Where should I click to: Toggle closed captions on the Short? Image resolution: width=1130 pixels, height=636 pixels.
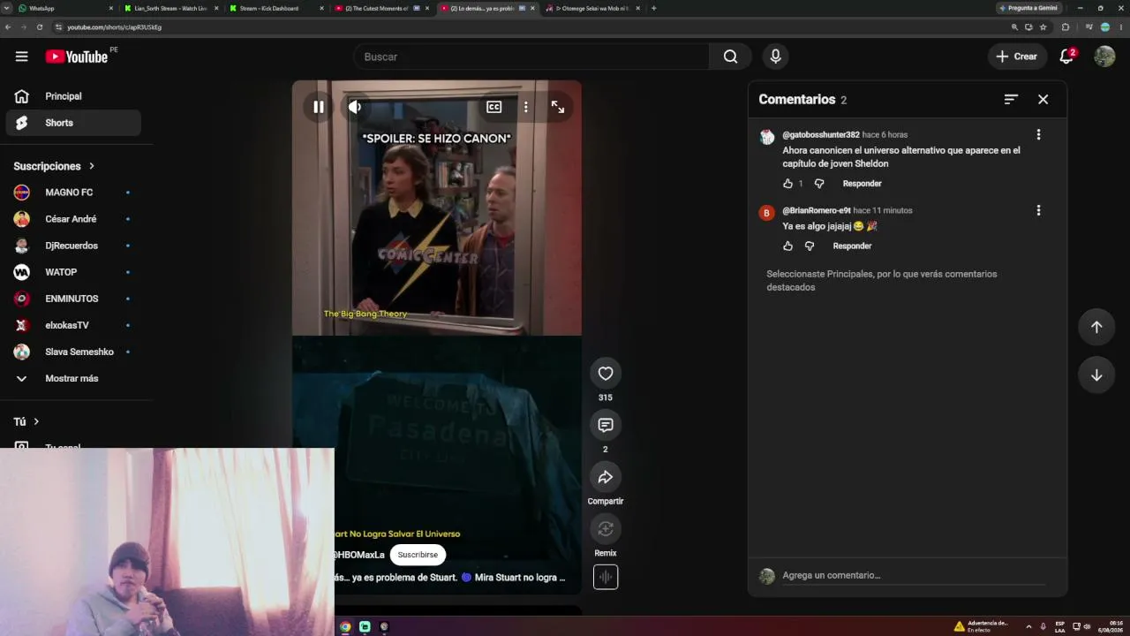(x=493, y=107)
